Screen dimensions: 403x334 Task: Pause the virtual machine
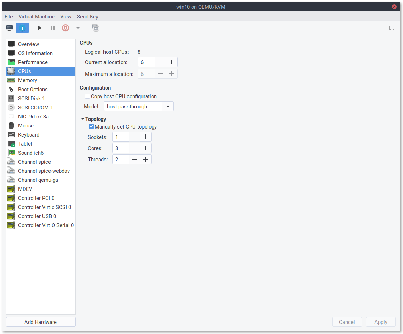point(53,28)
